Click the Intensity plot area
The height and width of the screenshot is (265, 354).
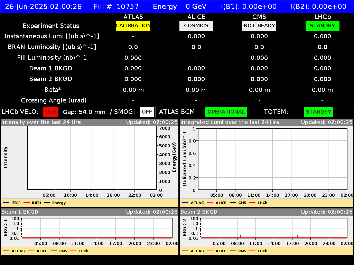[92, 158]
